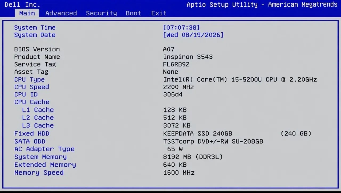Click the AC Adapter Type label
The height and width of the screenshot is (193, 341).
coord(44,149)
